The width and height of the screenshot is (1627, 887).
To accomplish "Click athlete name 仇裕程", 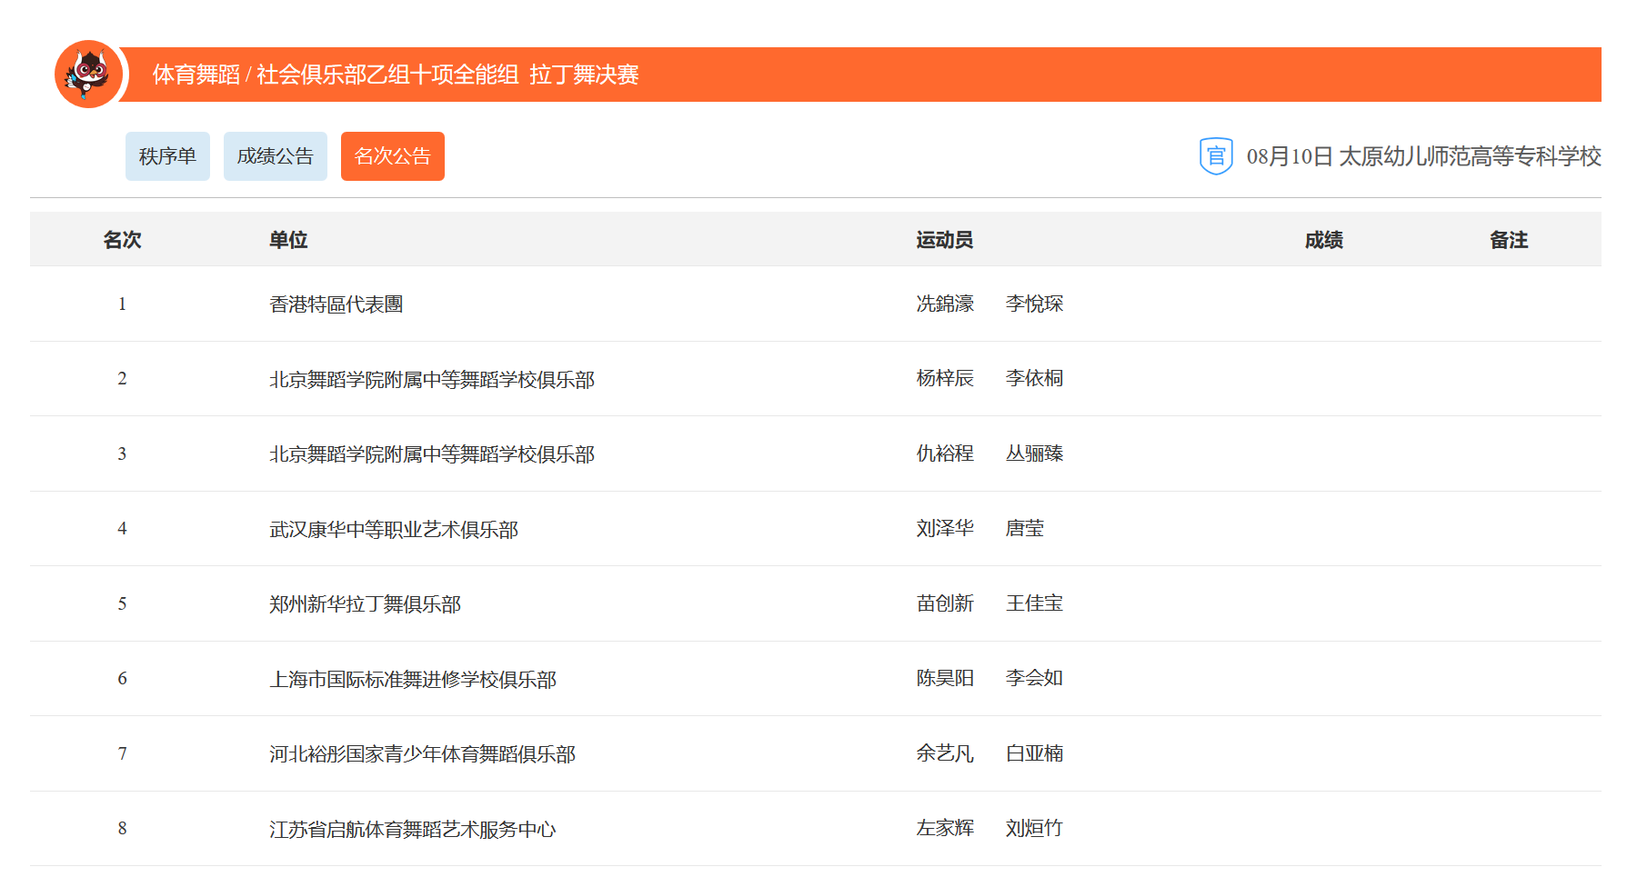I will tap(945, 453).
